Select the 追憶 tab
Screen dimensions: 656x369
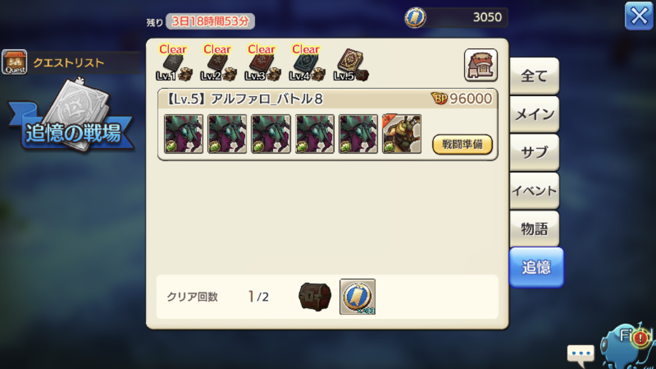point(536,267)
